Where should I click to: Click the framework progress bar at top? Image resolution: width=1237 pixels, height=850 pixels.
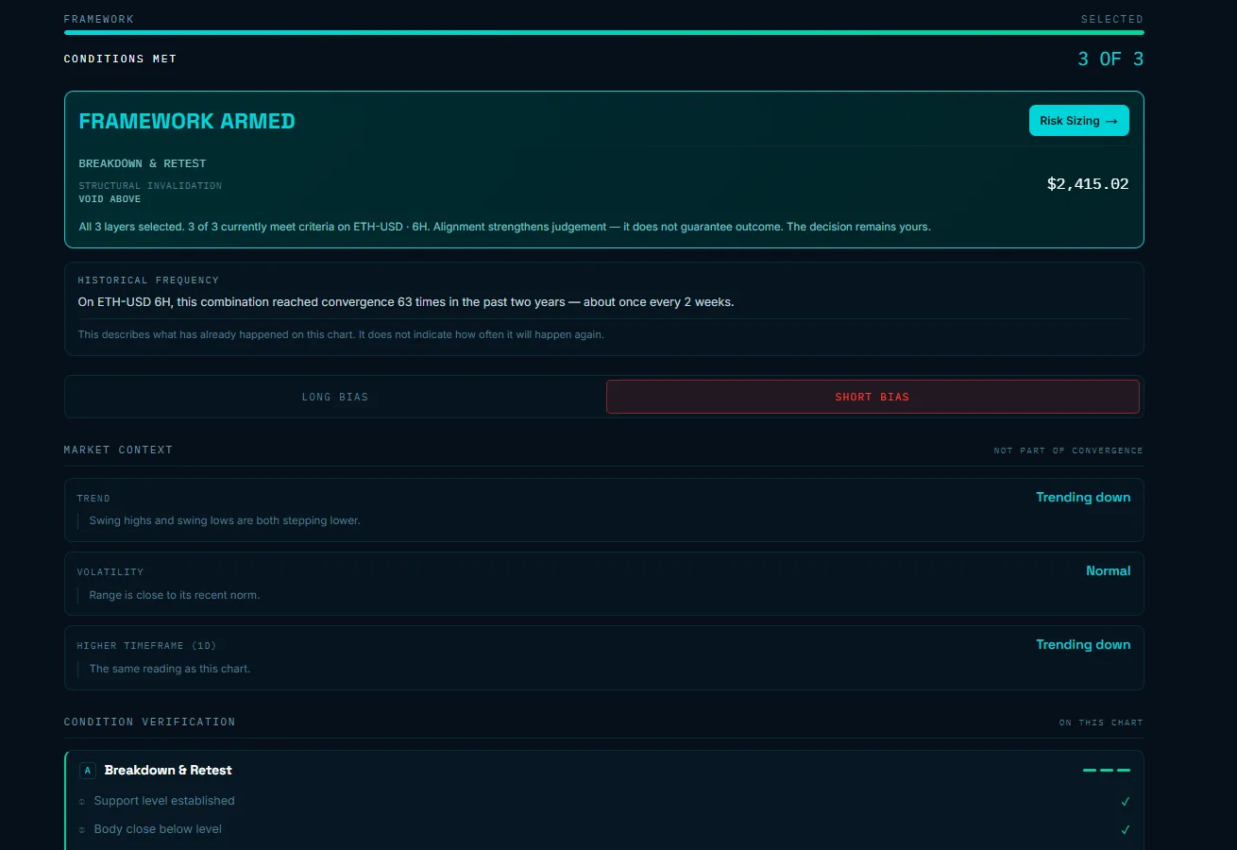pyautogui.click(x=604, y=32)
